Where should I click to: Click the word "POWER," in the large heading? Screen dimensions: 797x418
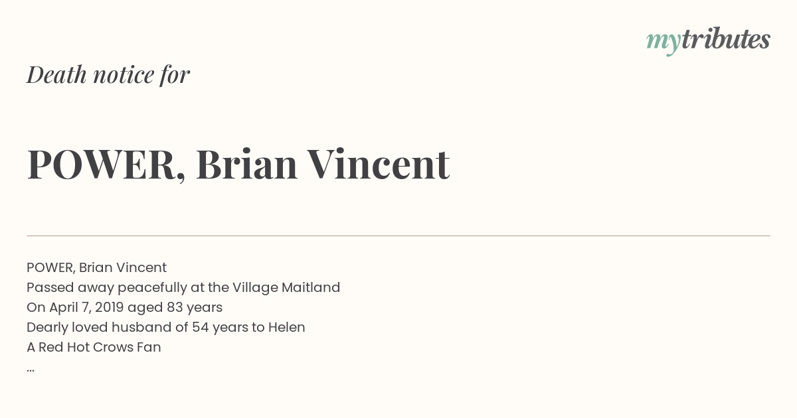click(x=106, y=165)
